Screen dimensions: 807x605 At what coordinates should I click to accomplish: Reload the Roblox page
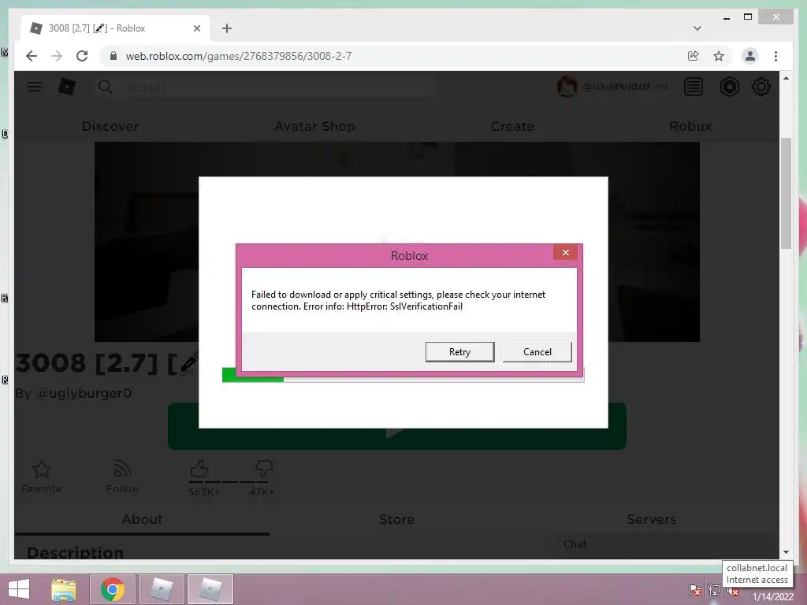[x=82, y=56]
